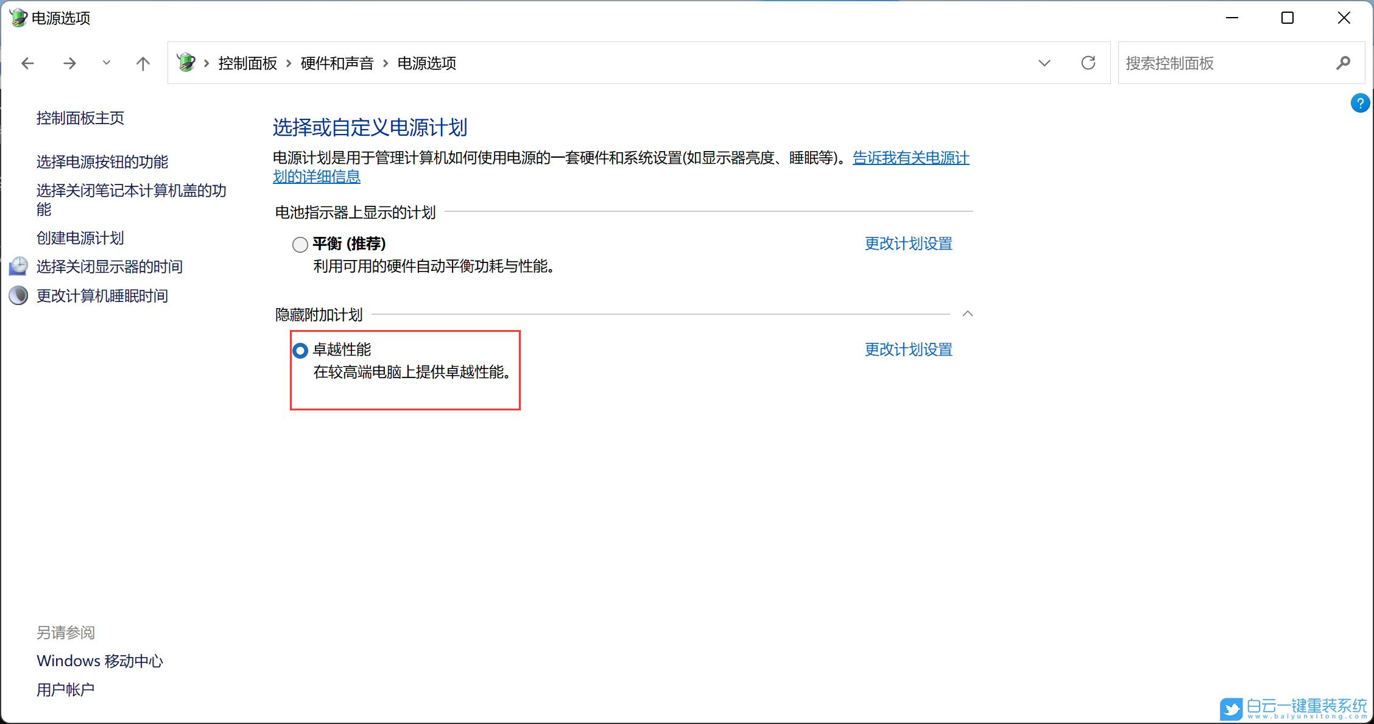Click inside the 搜索控制面板 search field
1374x724 pixels.
pos(1218,63)
